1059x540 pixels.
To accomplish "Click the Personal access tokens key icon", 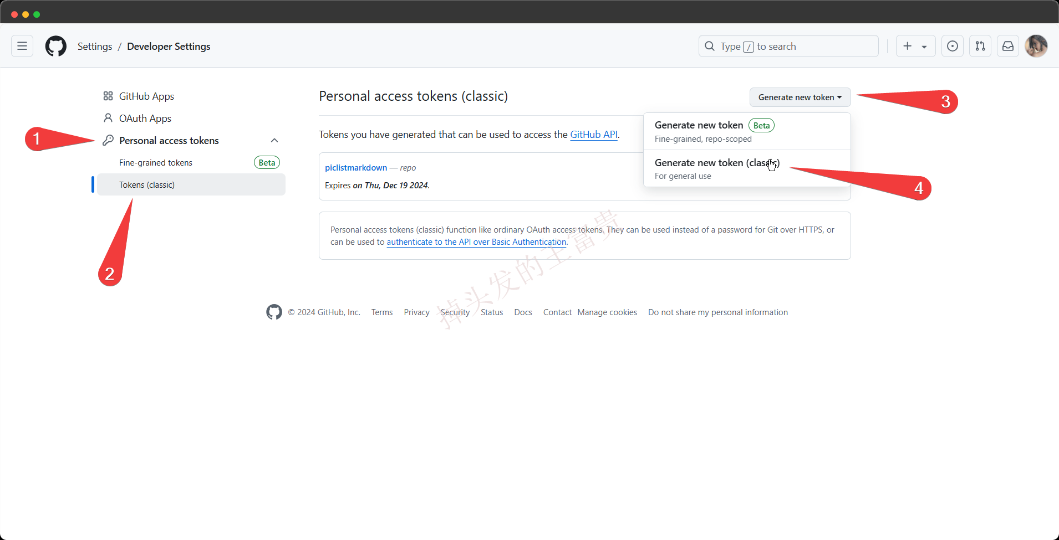I will coord(108,140).
